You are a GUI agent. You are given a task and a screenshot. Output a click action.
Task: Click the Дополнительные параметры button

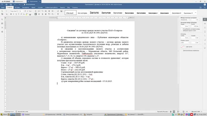pyautogui.click(x=191, y=51)
